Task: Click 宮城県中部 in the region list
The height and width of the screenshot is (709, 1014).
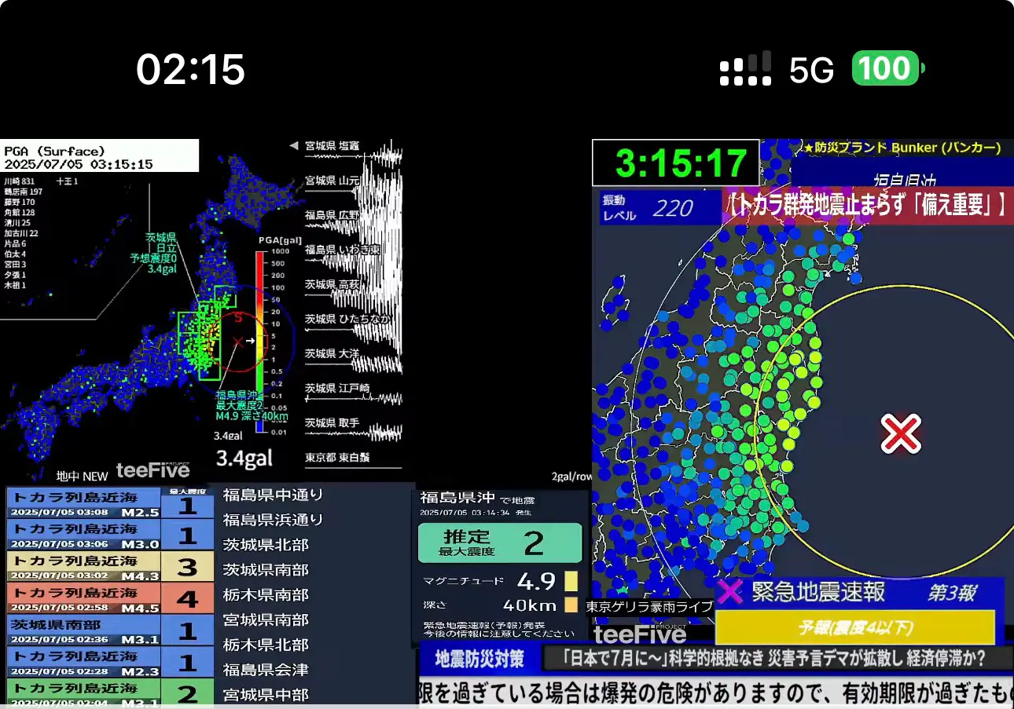Action: pyautogui.click(x=266, y=695)
